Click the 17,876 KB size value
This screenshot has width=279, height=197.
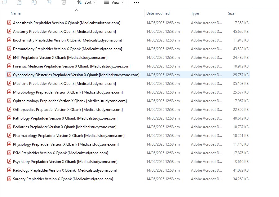point(241,153)
